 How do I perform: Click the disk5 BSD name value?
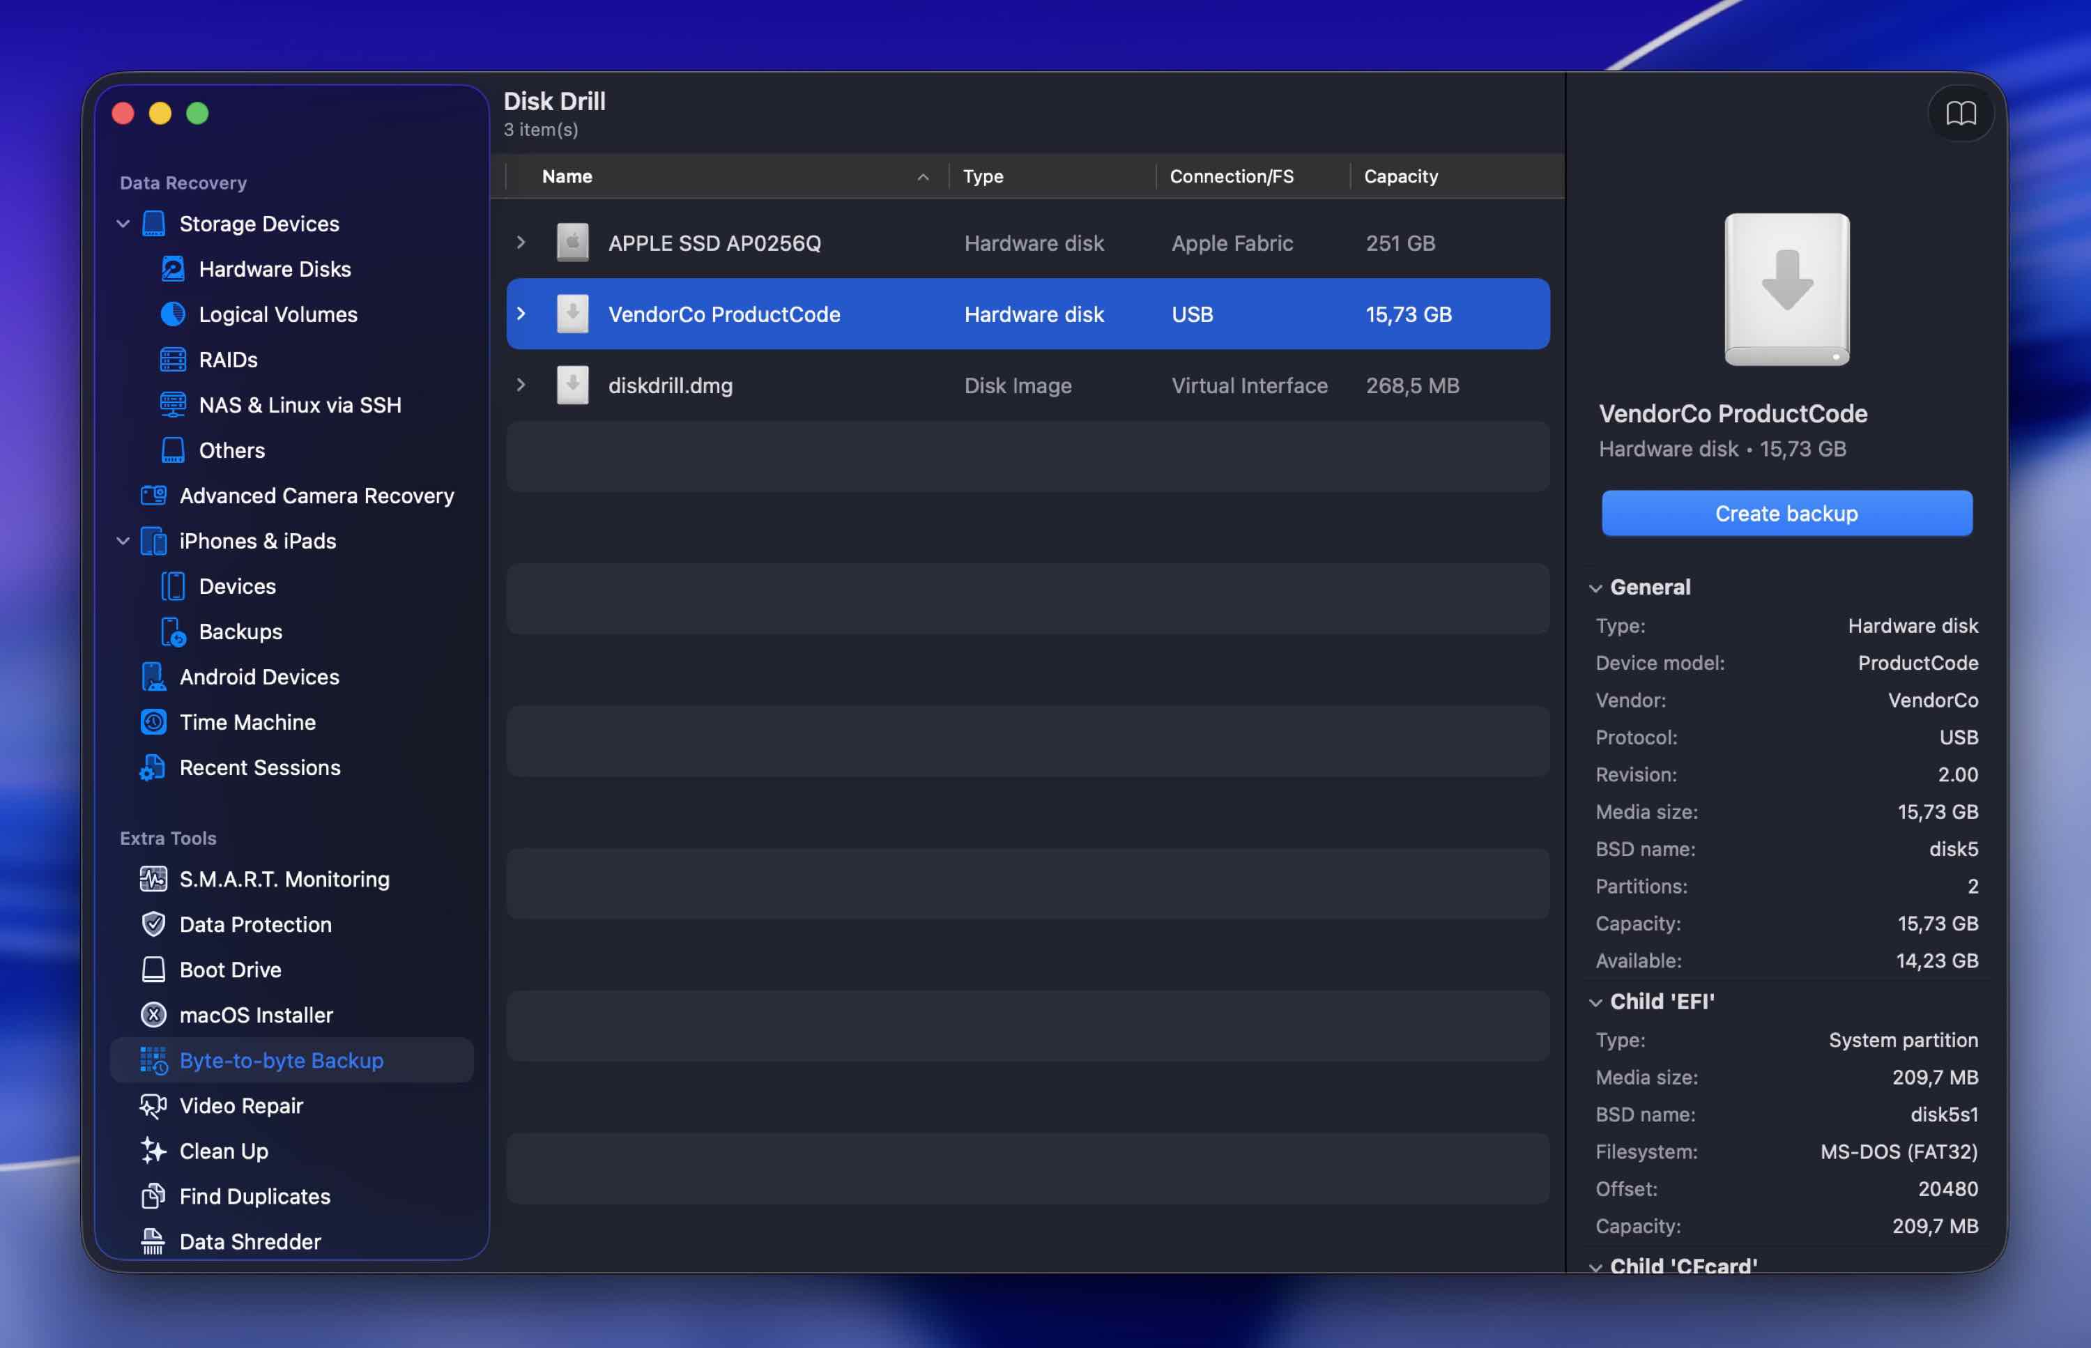1954,849
